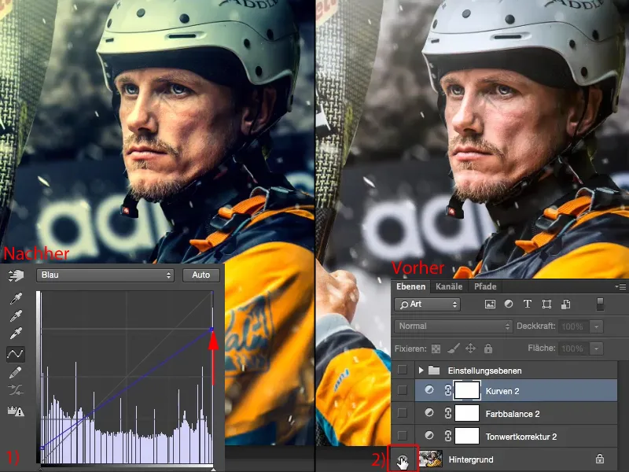Image resolution: width=629 pixels, height=472 pixels.
Task: Lock position move icon
Action: (x=470, y=348)
